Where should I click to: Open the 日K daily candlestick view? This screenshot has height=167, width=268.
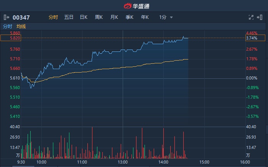(84, 17)
